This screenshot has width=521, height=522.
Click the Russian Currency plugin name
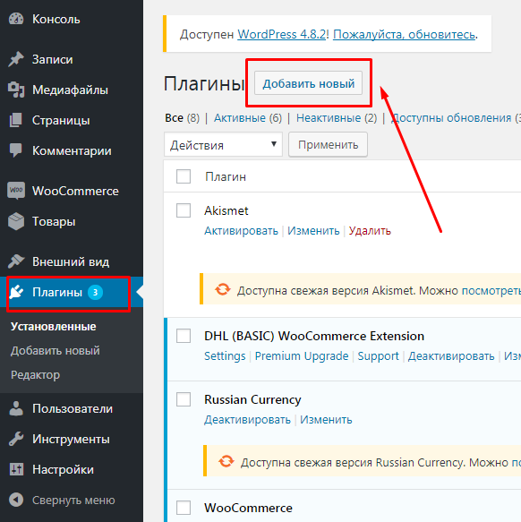click(x=252, y=399)
